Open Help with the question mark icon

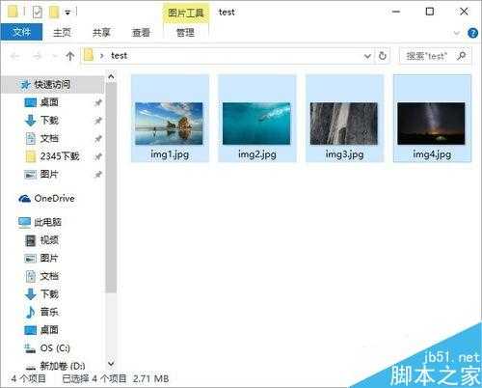point(472,33)
